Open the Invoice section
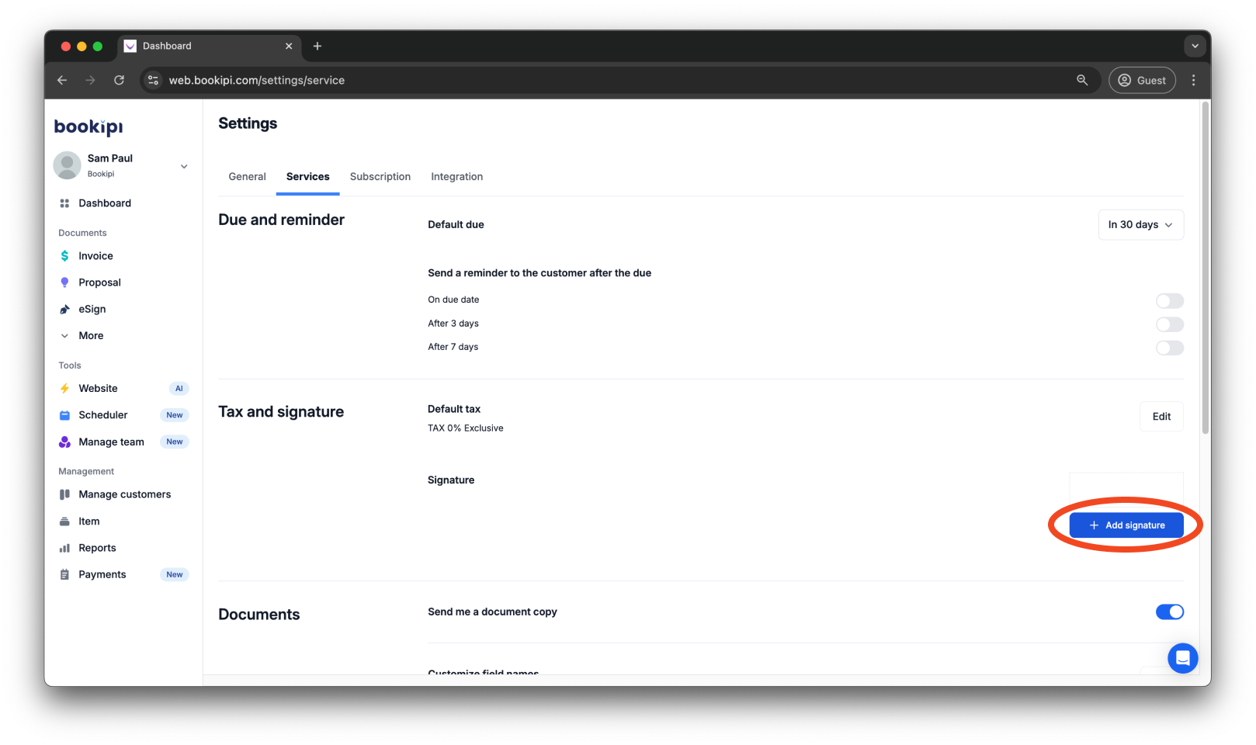The image size is (1256, 745). click(95, 255)
